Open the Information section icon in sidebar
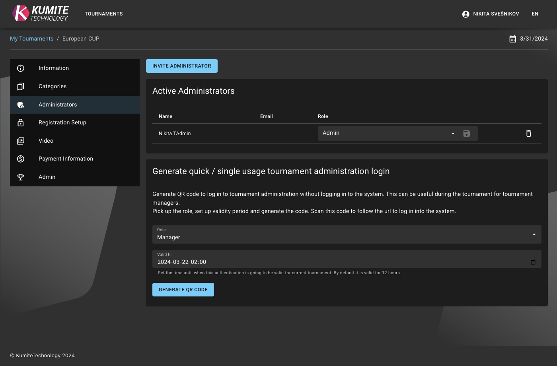 (21, 68)
